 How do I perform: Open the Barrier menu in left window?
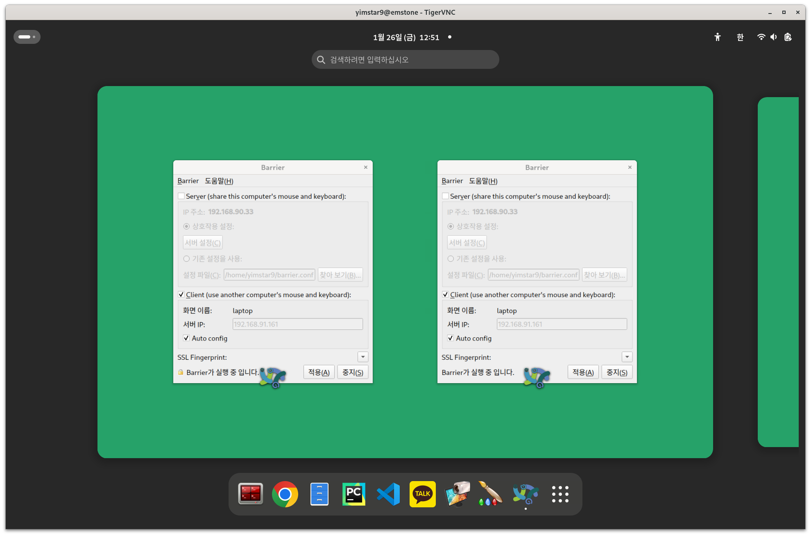pyautogui.click(x=188, y=181)
